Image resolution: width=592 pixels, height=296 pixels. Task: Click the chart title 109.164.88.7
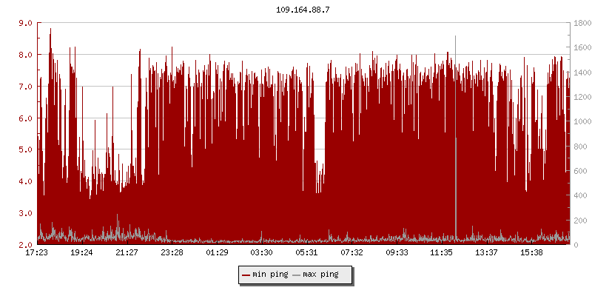coord(296,10)
